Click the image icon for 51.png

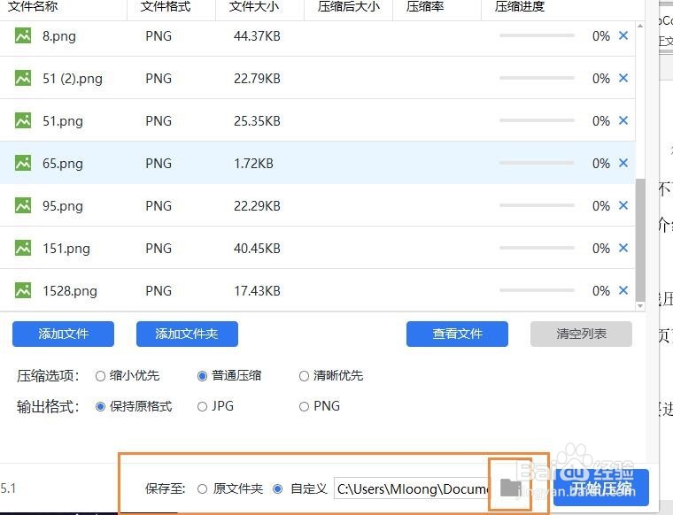(23, 120)
